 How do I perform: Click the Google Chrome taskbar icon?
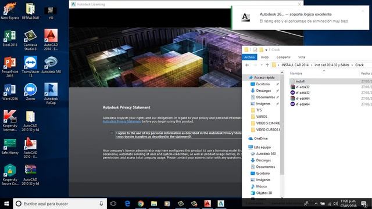pos(141,204)
